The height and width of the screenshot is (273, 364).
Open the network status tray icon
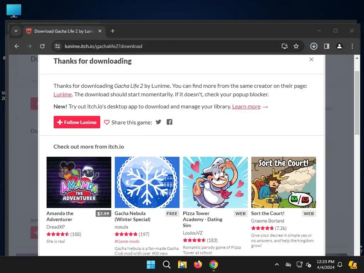[299, 264]
